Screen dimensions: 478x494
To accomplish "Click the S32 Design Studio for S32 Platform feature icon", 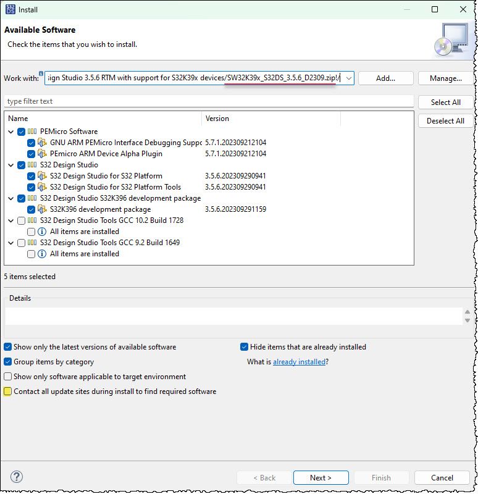I will (42, 176).
